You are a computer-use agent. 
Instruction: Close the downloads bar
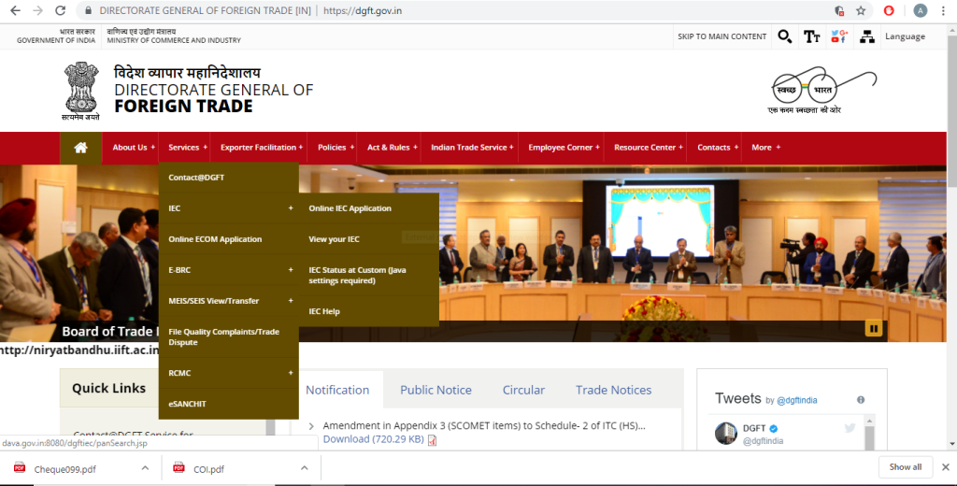click(946, 467)
